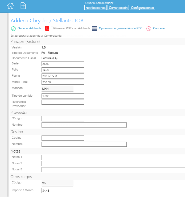Click the PDF options list icon

coord(95,28)
